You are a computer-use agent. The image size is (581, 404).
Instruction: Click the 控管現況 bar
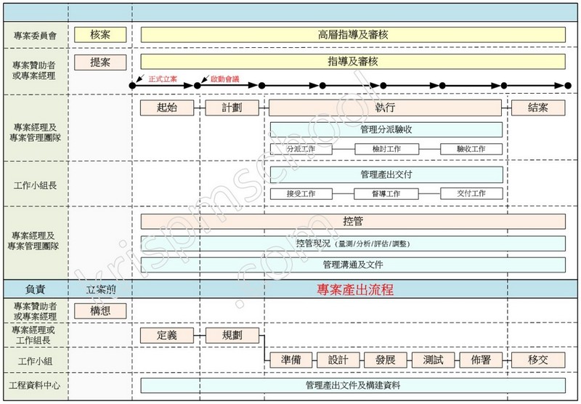(x=353, y=243)
